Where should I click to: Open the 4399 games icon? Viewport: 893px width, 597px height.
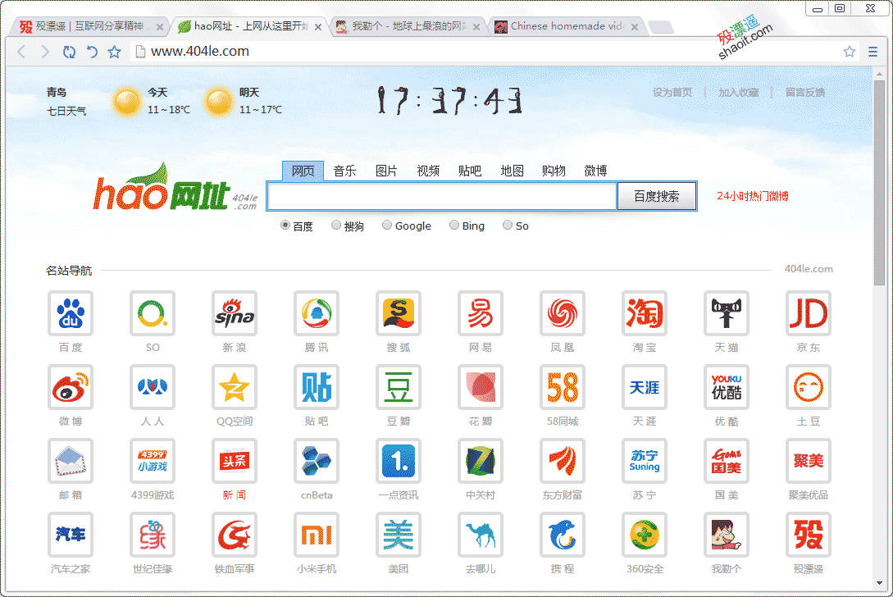point(152,461)
